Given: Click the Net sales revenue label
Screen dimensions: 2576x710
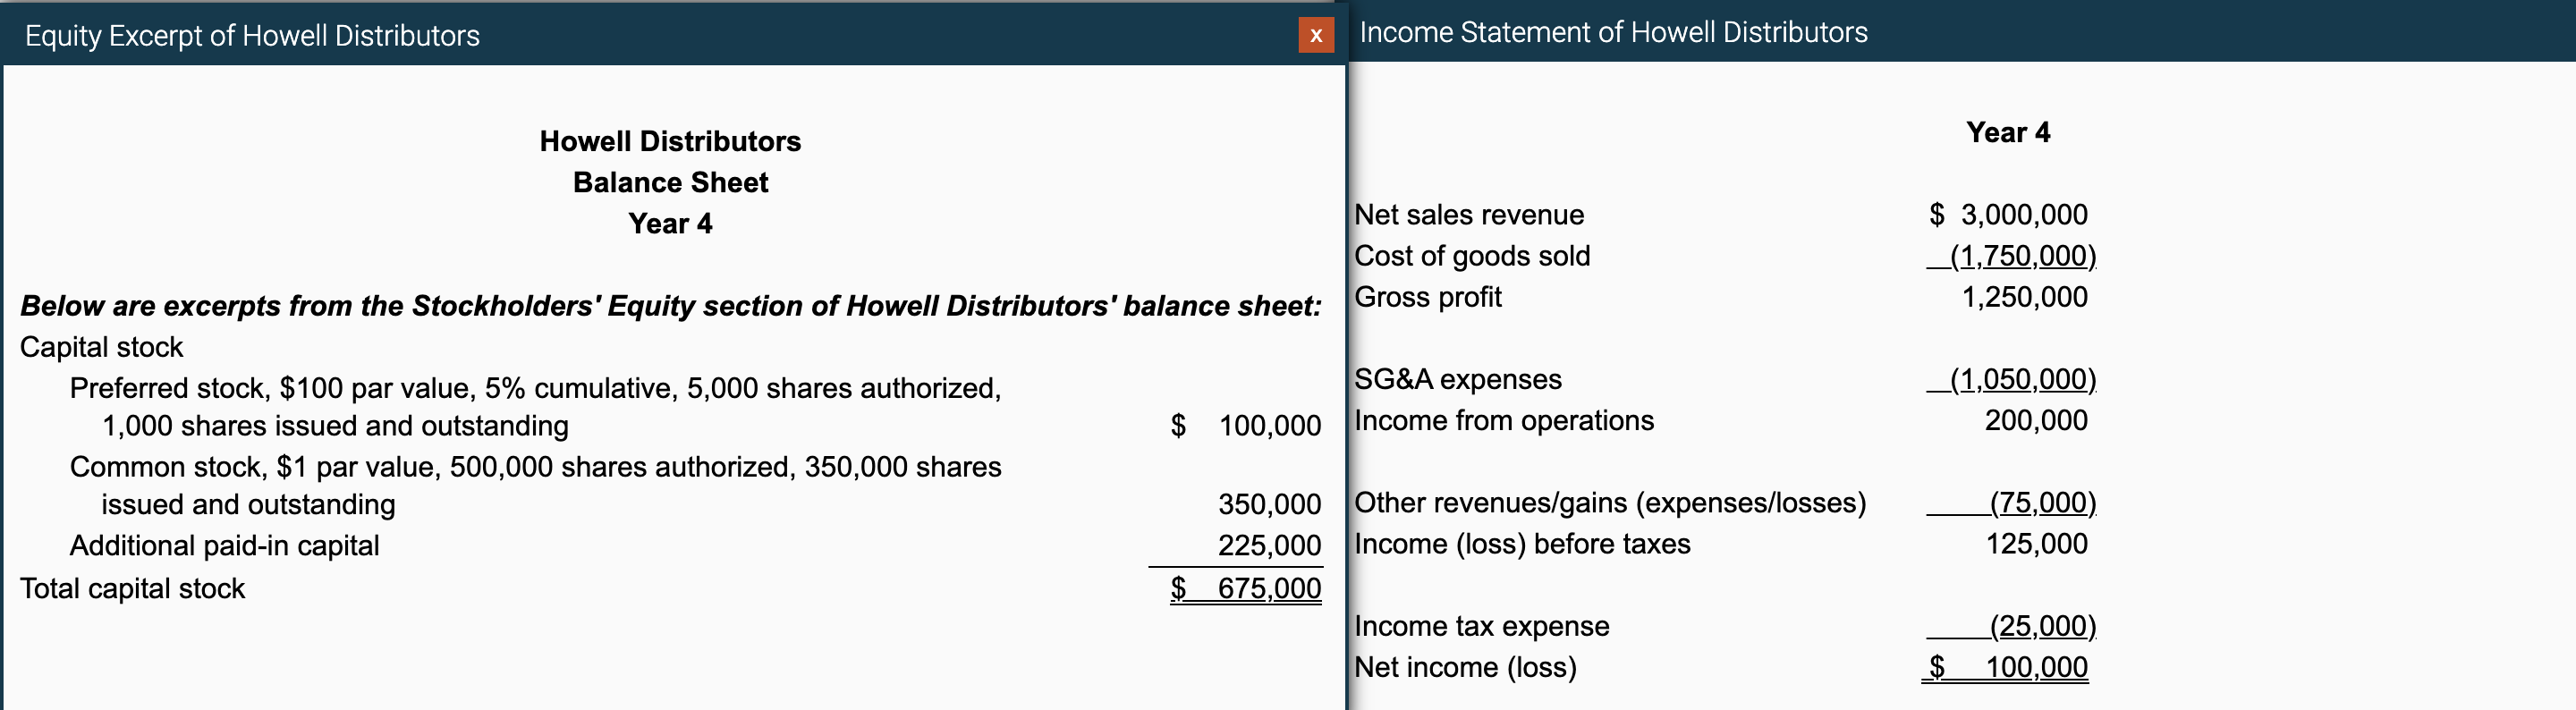Looking at the screenshot, I should (x=1468, y=215).
